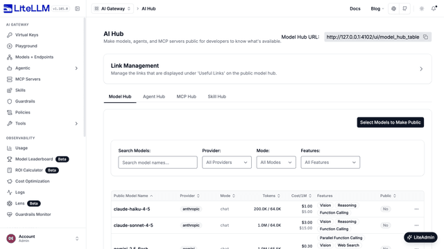The image size is (444, 249).
Task: Click Vision tag in claude-haiku-4-5 row
Action: (x=325, y=205)
